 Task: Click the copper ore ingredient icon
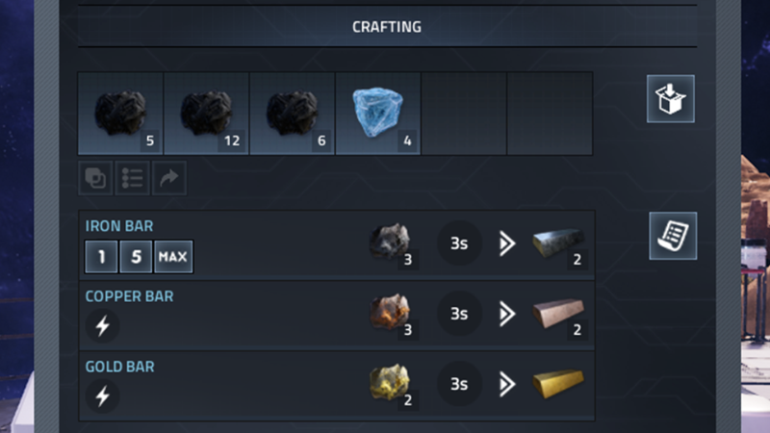[392, 314]
